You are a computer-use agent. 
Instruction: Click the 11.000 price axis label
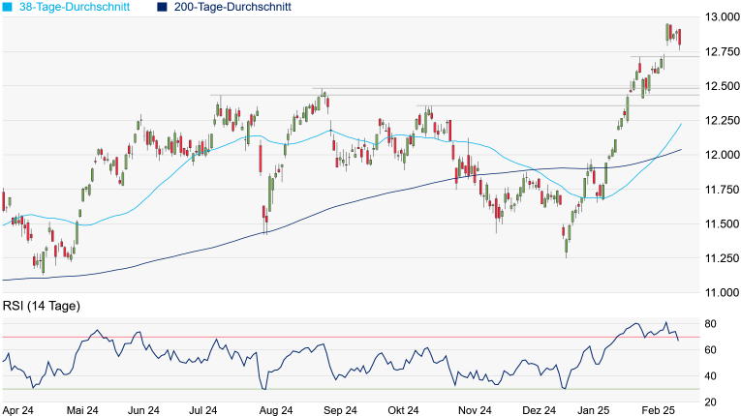point(722,292)
